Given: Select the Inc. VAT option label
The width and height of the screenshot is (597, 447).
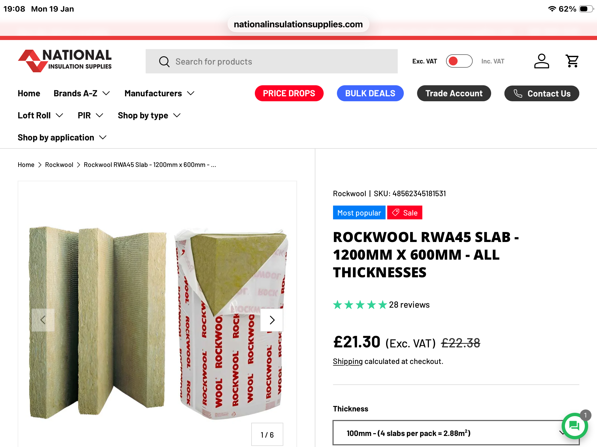Looking at the screenshot, I should 493,61.
